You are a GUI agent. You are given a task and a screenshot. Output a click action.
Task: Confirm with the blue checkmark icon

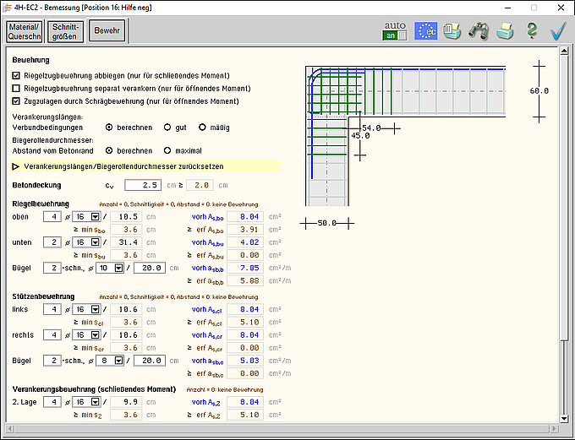(557, 31)
